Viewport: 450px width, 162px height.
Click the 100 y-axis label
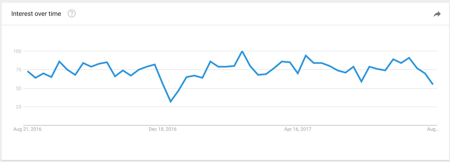pos(17,51)
